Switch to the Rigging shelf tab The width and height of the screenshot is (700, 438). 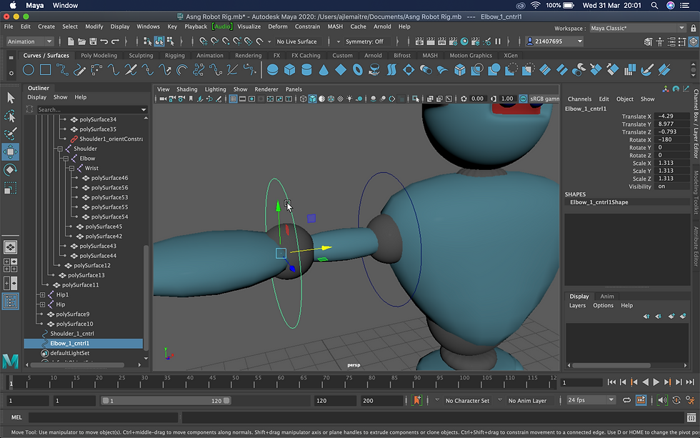click(x=174, y=55)
